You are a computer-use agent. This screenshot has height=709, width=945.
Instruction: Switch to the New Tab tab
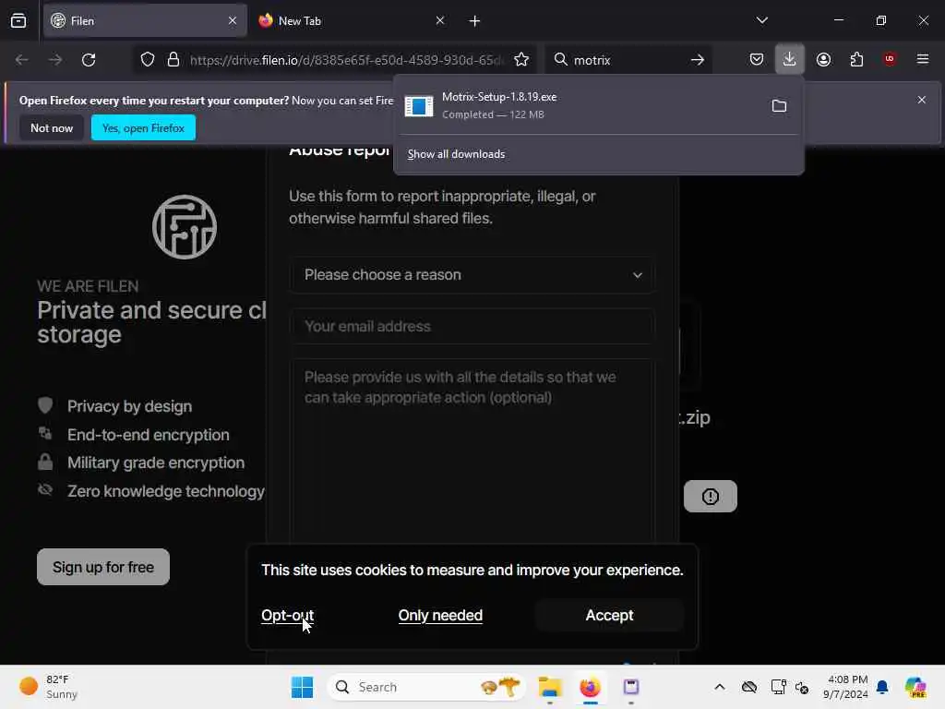coord(352,21)
